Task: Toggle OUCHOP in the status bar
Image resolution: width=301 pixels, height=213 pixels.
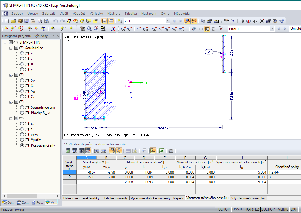Action: (268, 209)
